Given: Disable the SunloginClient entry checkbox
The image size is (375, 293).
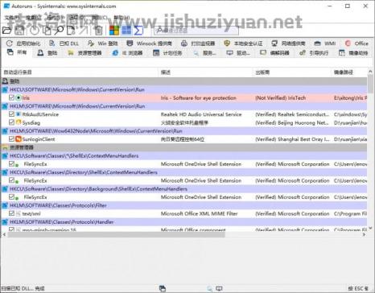Looking at the screenshot, I should (11, 139).
